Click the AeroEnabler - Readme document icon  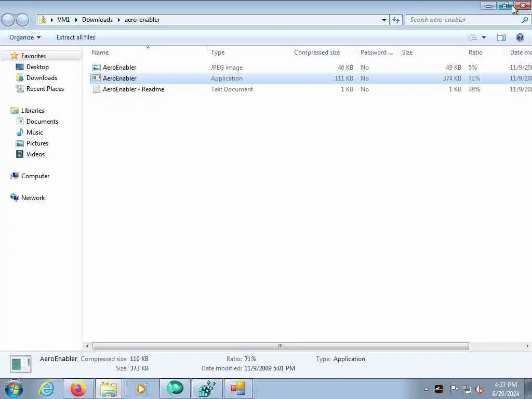[97, 89]
